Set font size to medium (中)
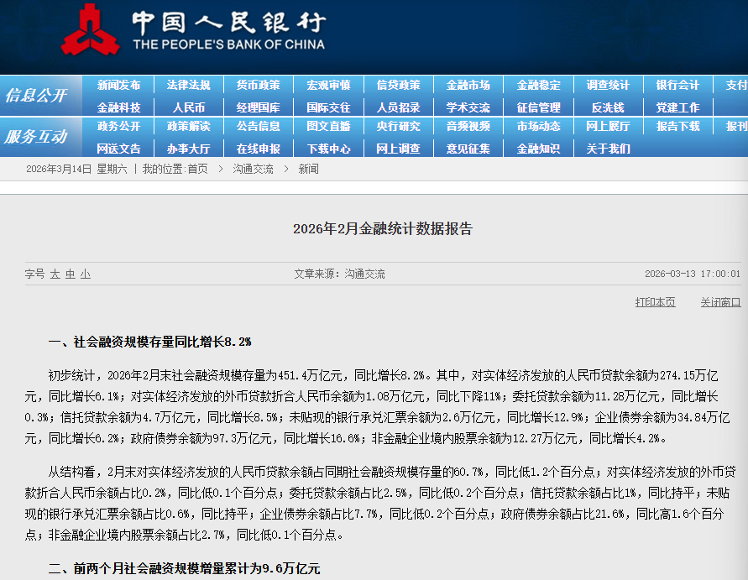Screen dimensions: 748x580 point(71,274)
